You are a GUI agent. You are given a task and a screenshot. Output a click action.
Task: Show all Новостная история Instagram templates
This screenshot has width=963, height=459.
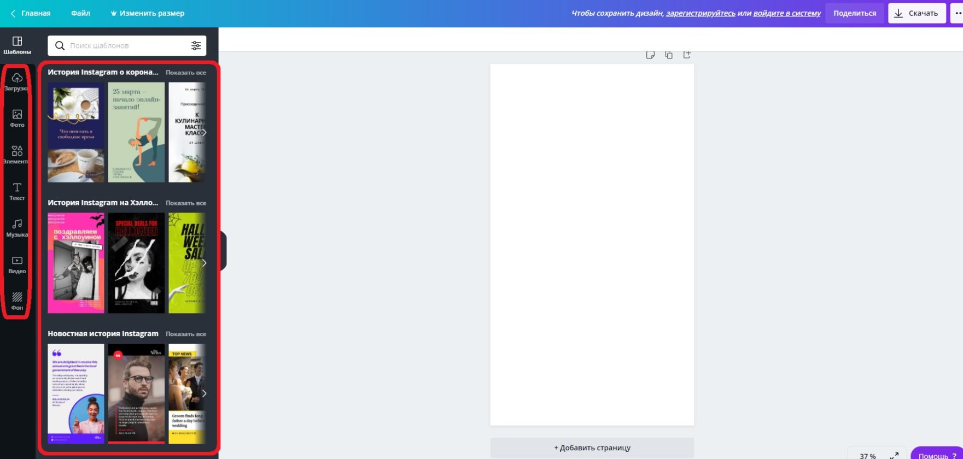(x=186, y=334)
